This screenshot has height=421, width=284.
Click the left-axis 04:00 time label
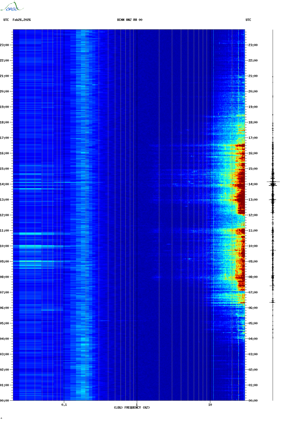point(4,339)
